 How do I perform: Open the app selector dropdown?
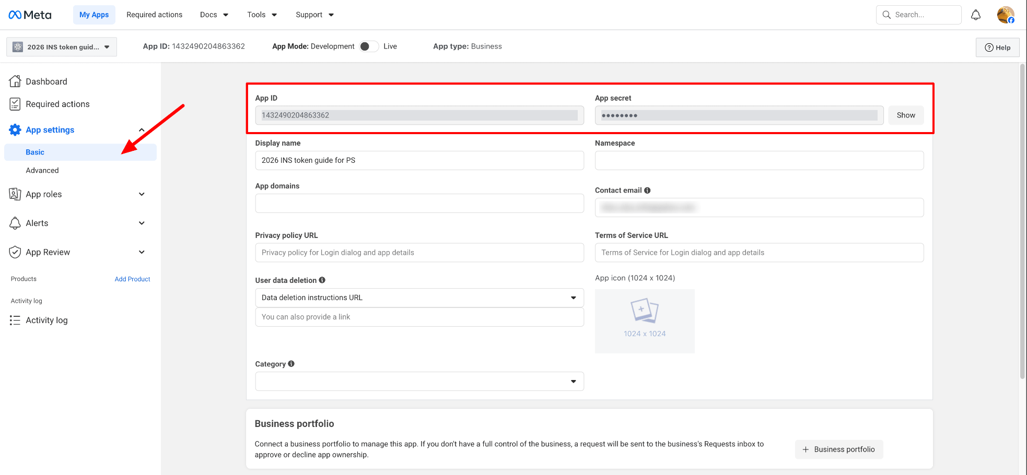(62, 47)
